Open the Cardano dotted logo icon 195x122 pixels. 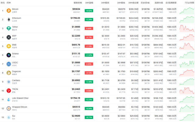coord(9,82)
